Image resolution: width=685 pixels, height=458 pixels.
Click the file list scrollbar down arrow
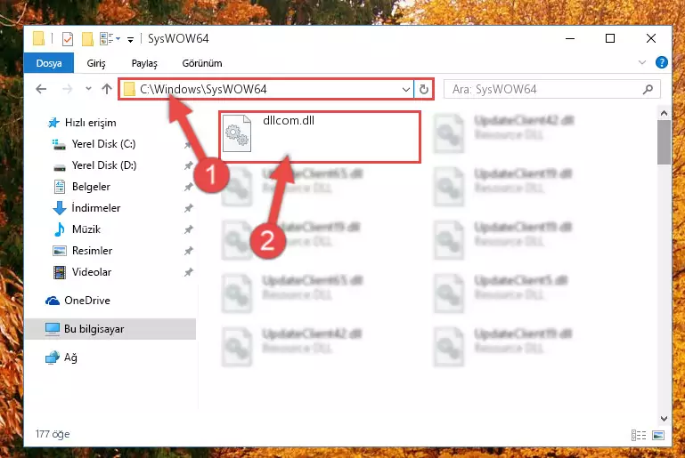[x=664, y=419]
